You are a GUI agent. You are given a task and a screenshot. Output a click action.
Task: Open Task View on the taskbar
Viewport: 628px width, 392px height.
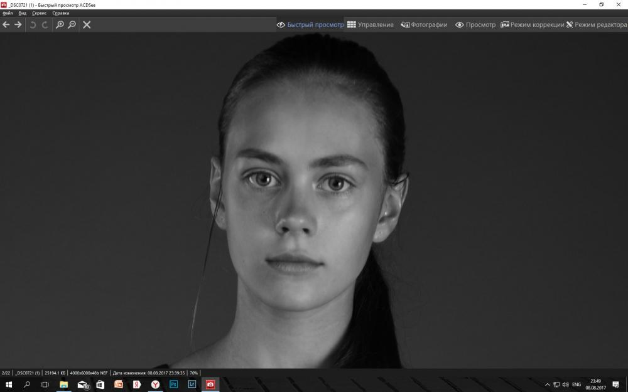pyautogui.click(x=45, y=385)
